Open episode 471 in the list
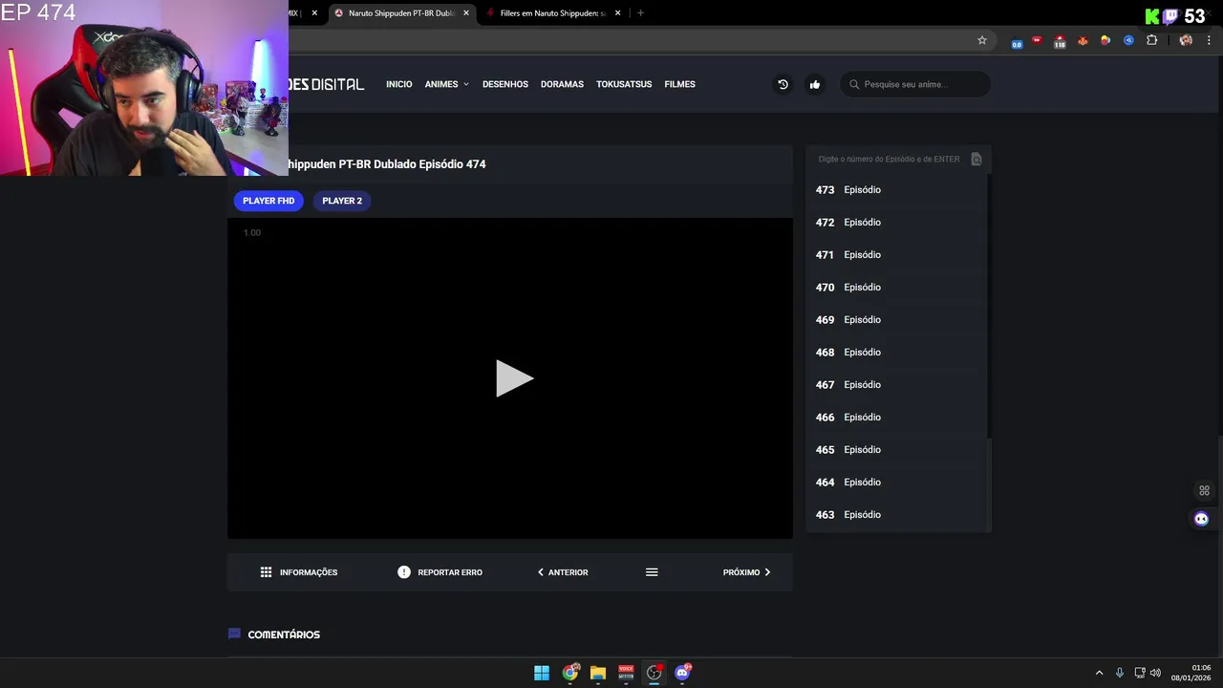The height and width of the screenshot is (688, 1223). coord(895,255)
